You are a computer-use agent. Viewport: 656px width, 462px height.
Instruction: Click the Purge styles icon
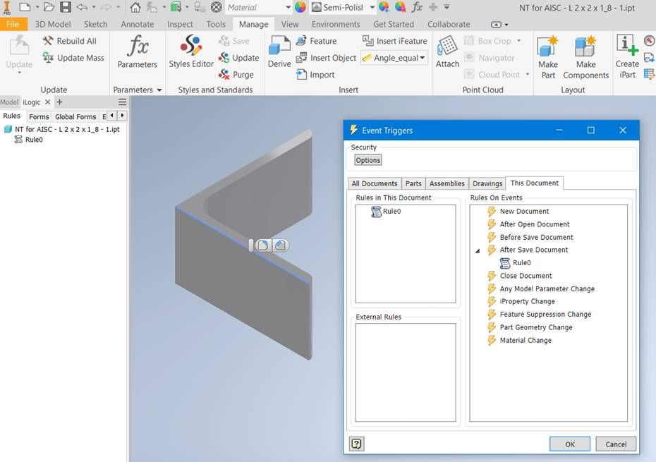(224, 75)
